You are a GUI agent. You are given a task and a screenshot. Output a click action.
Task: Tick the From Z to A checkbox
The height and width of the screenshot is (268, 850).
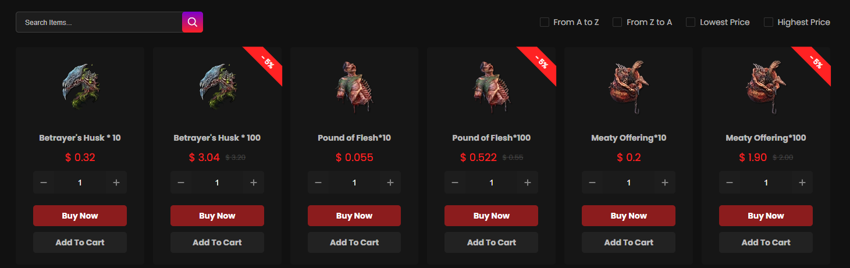click(617, 22)
